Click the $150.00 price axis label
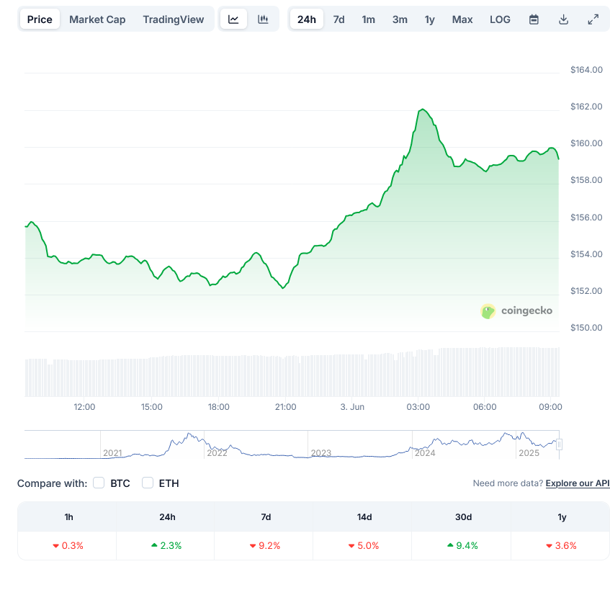610x595 pixels. click(586, 327)
